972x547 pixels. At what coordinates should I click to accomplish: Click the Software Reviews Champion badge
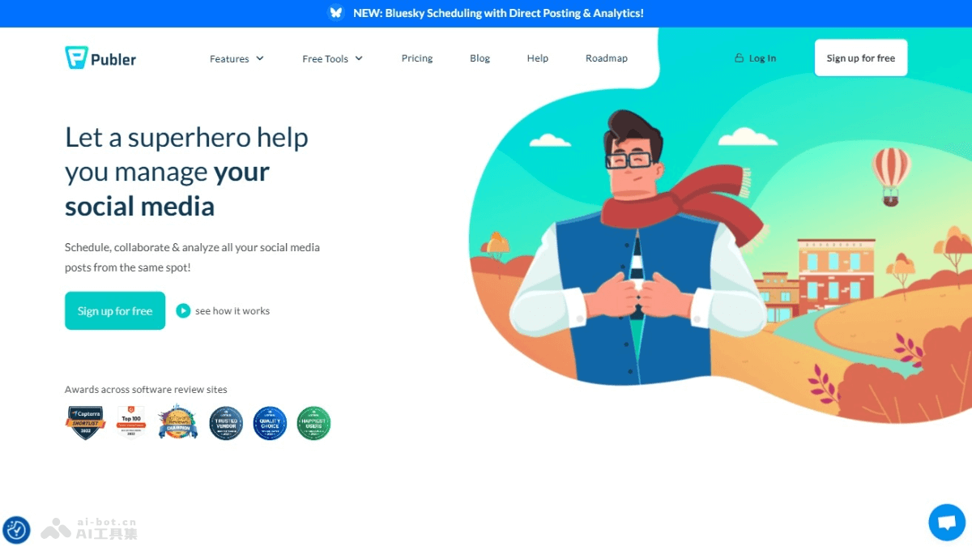177,422
